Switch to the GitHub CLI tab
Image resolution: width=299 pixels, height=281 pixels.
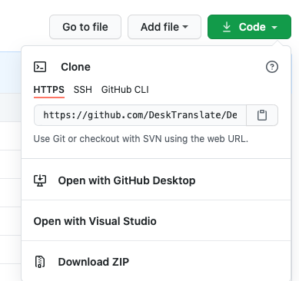pyautogui.click(x=125, y=90)
